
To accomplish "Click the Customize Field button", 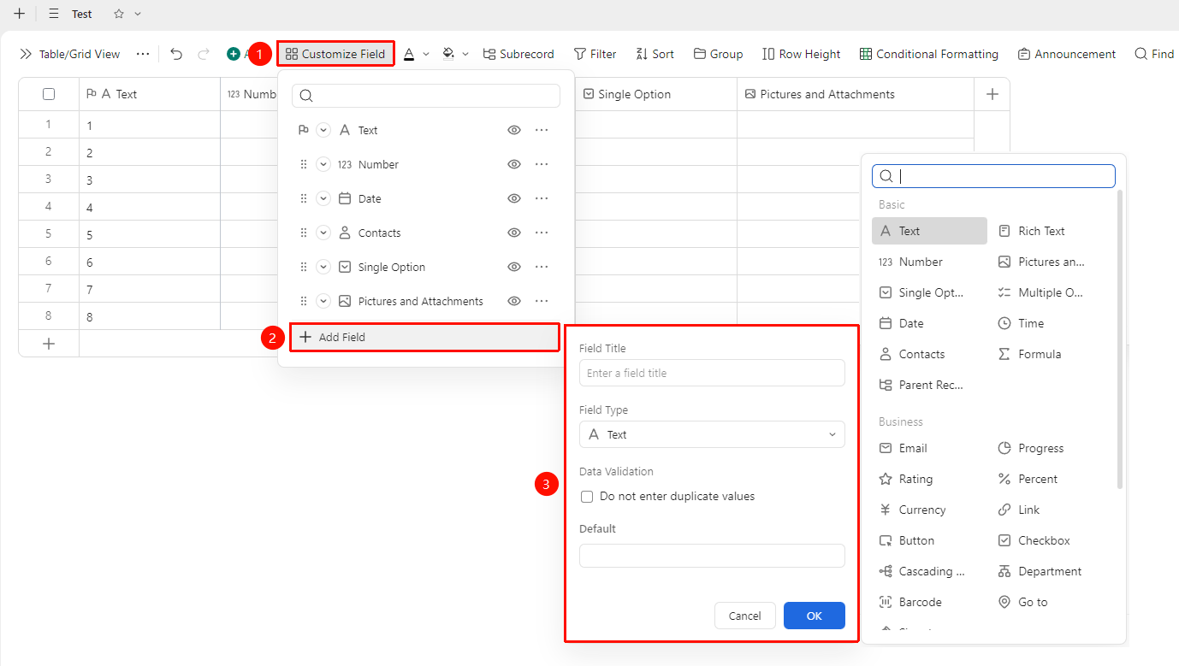I will pyautogui.click(x=335, y=54).
